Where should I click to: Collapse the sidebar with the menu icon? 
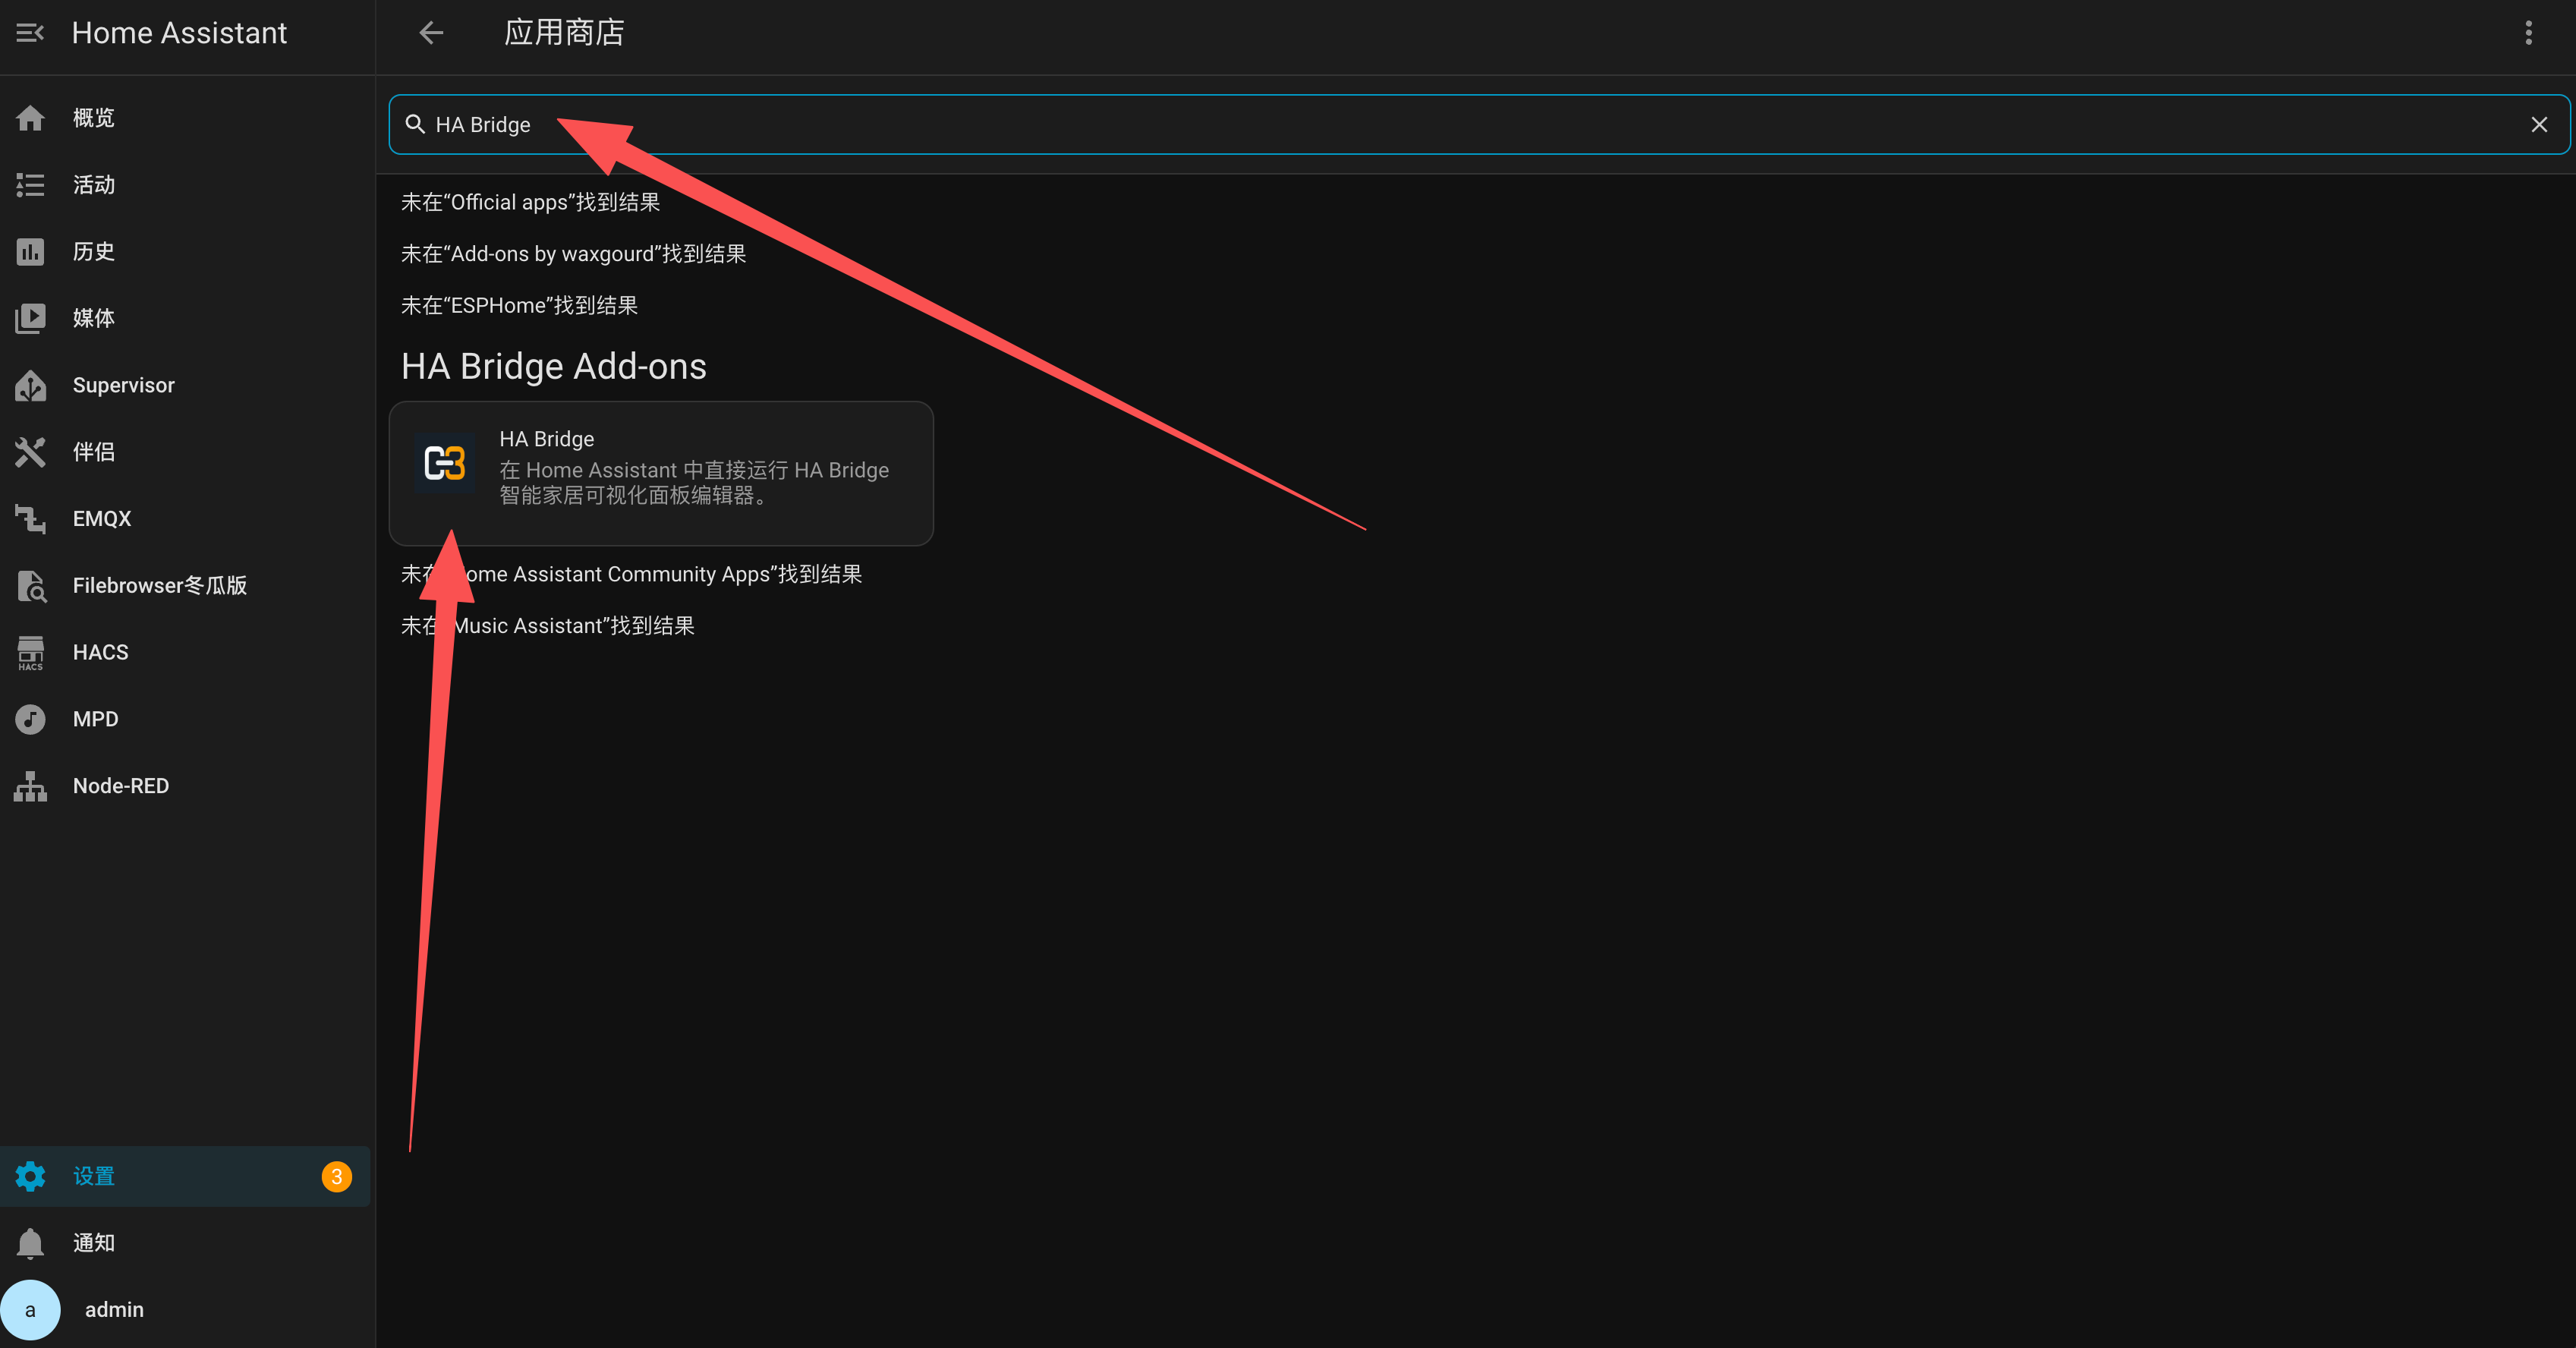pos(30,33)
